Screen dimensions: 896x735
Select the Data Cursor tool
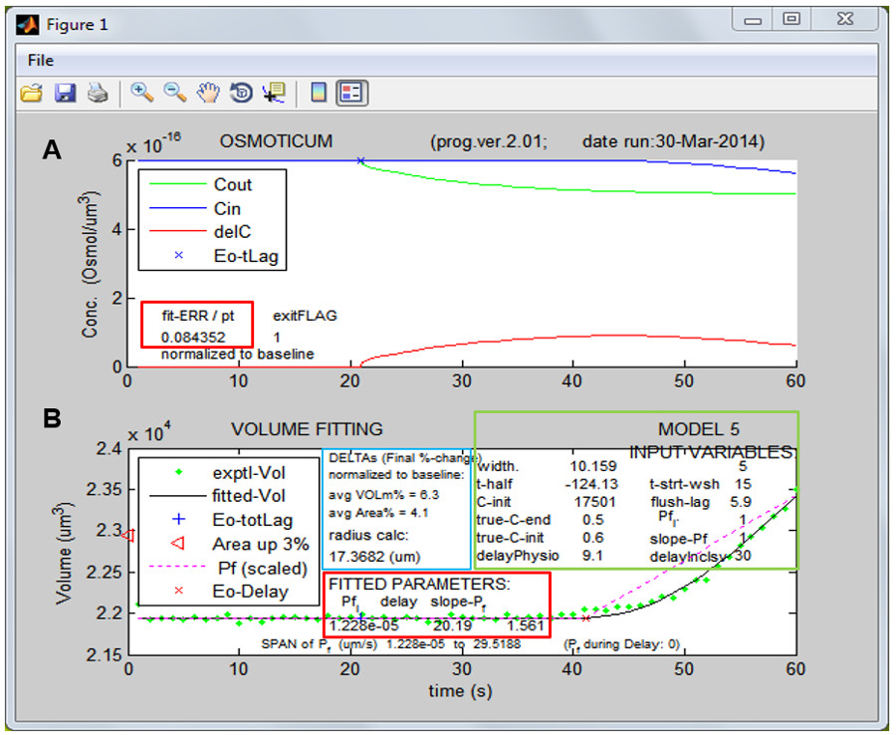point(273,94)
